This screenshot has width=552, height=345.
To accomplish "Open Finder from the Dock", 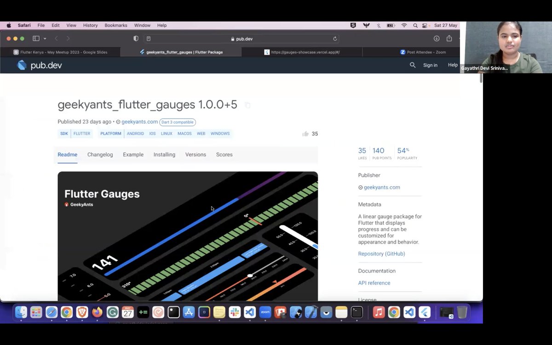I will tap(21, 312).
